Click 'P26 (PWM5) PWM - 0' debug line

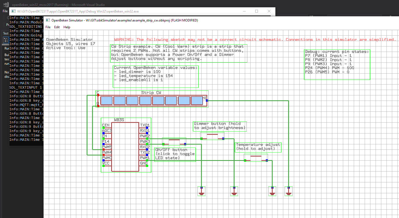coord(327,72)
